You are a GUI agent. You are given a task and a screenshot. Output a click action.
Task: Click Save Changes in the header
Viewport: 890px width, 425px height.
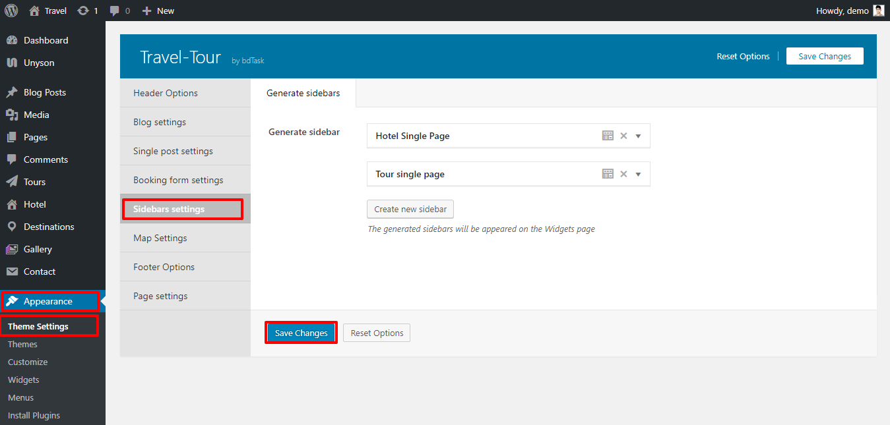pos(825,56)
